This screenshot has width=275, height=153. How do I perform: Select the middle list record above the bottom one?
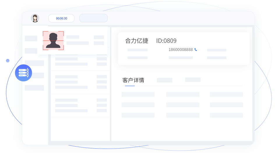tap(80, 82)
